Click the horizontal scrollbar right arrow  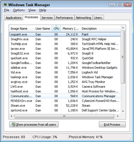tap(118, 116)
